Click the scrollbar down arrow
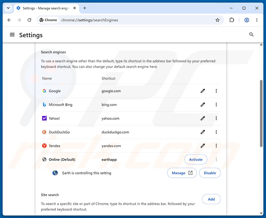This screenshot has width=266, height=218. pyautogui.click(x=261, y=213)
